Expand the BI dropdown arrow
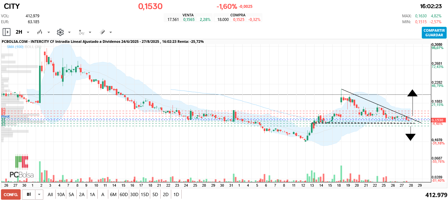The width and height of the screenshot is (448, 201). pyautogui.click(x=39, y=194)
